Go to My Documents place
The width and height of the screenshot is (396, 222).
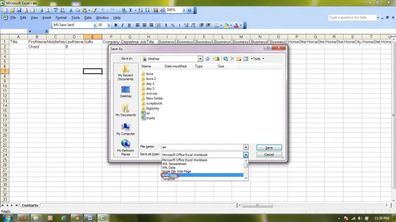click(126, 110)
